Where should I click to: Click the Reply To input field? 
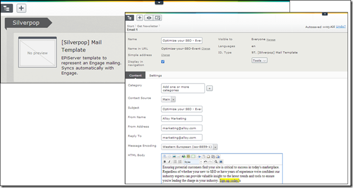[182, 137]
